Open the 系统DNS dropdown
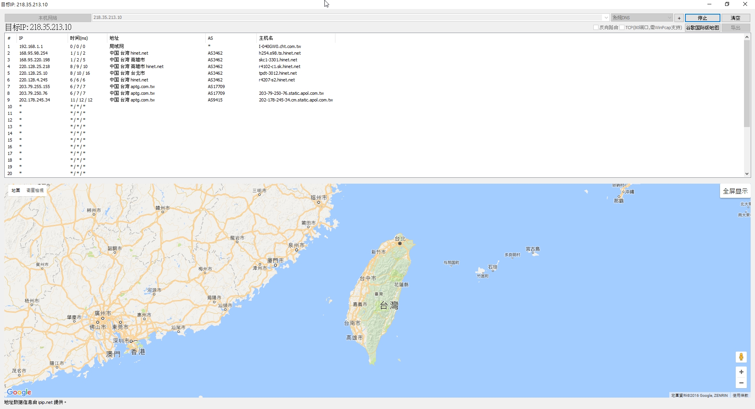 coord(669,18)
